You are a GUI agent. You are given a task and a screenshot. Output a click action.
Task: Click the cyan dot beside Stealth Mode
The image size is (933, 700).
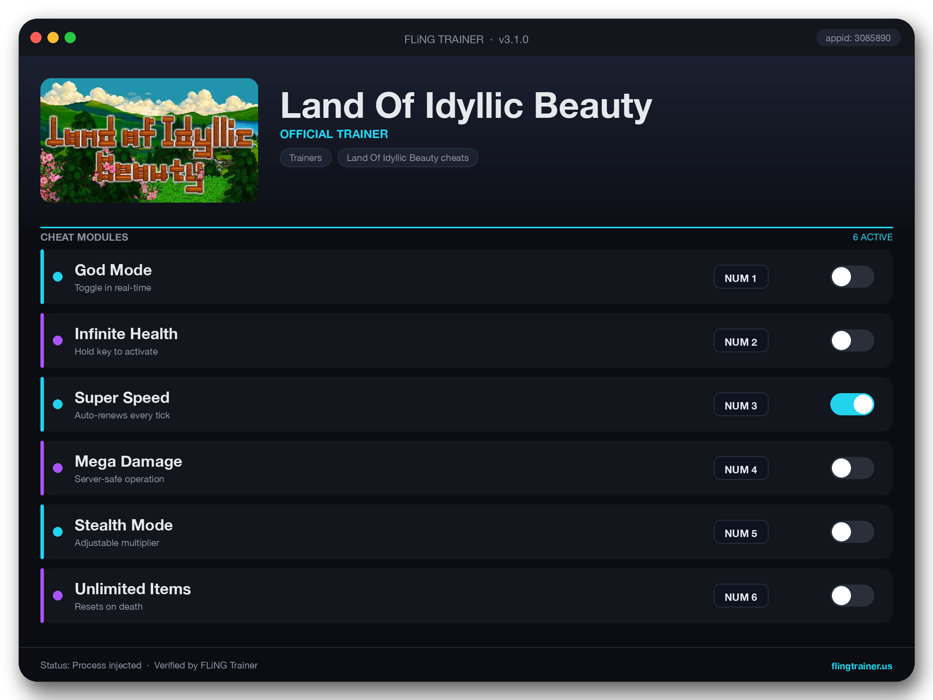tap(58, 532)
